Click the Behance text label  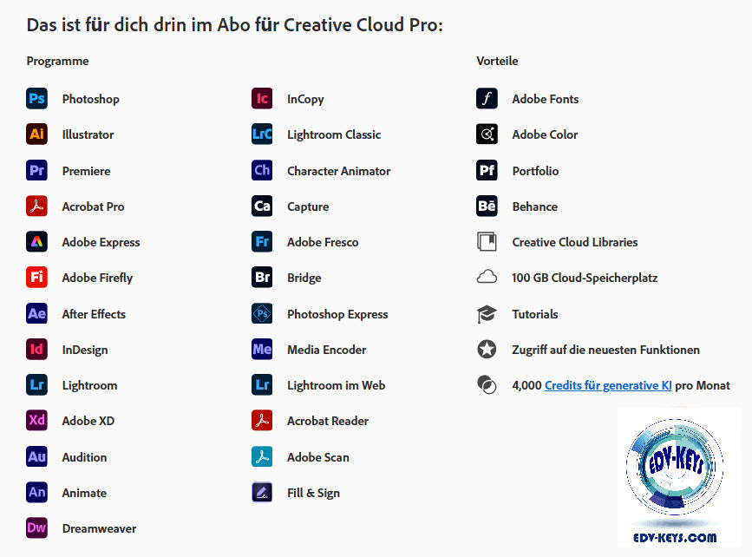pyautogui.click(x=535, y=206)
